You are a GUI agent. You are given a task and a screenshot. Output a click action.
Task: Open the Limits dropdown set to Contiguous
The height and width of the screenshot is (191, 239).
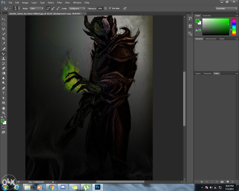(x=77, y=9)
